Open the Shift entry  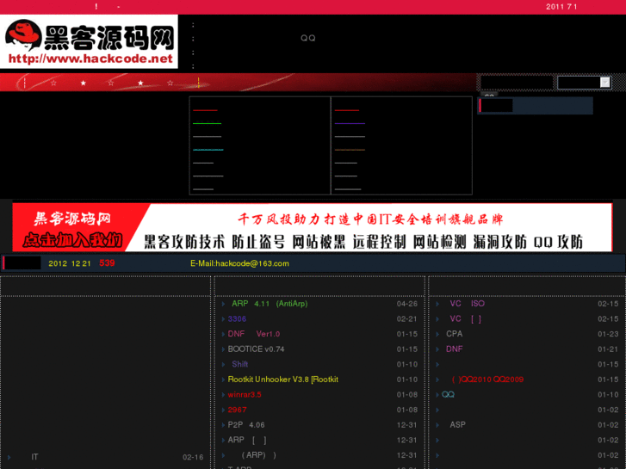pos(240,364)
